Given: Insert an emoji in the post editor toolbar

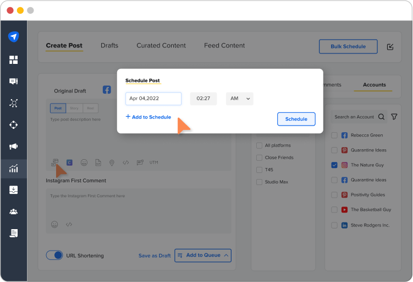Looking at the screenshot, I should click(x=84, y=162).
